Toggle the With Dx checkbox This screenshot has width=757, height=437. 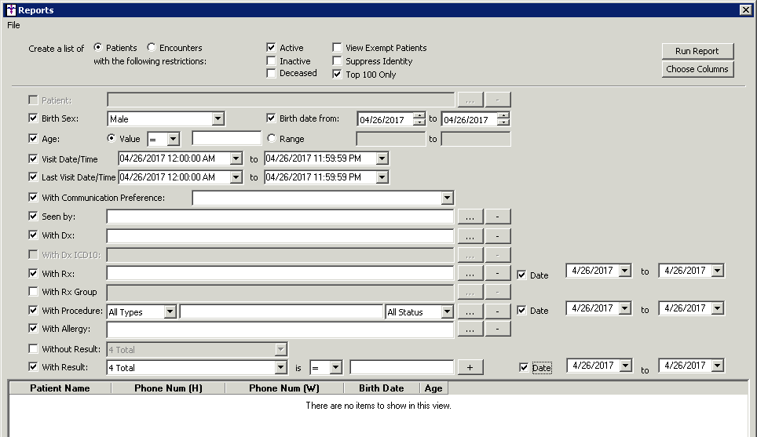(x=33, y=235)
